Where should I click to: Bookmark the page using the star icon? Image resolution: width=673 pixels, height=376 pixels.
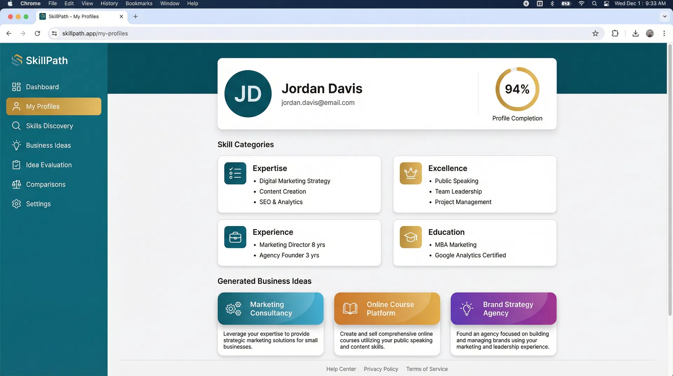click(596, 33)
